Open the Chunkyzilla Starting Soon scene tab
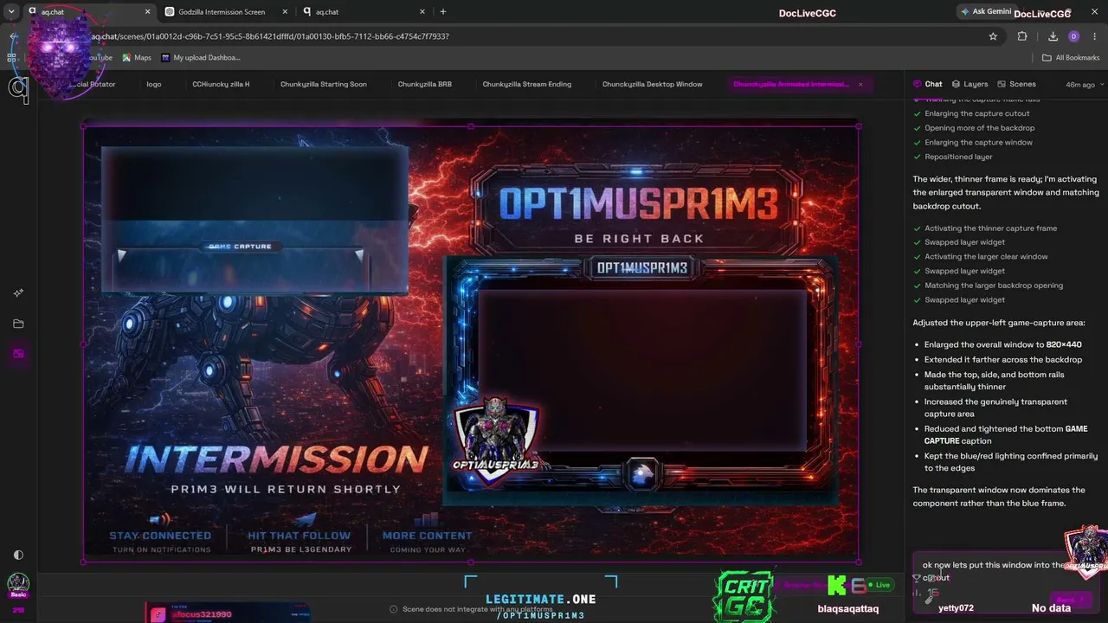This screenshot has width=1108, height=623. click(x=324, y=84)
